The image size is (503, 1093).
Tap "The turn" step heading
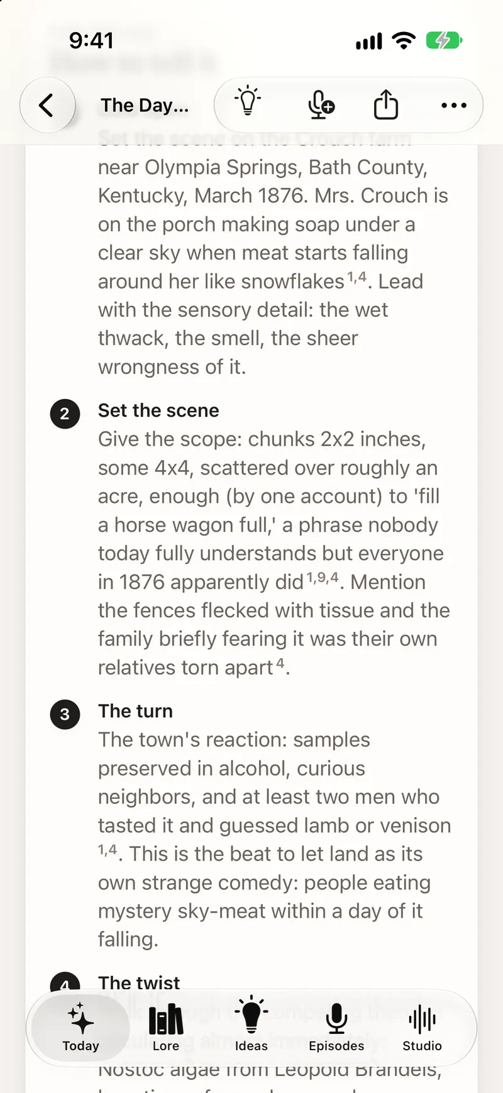click(x=135, y=711)
